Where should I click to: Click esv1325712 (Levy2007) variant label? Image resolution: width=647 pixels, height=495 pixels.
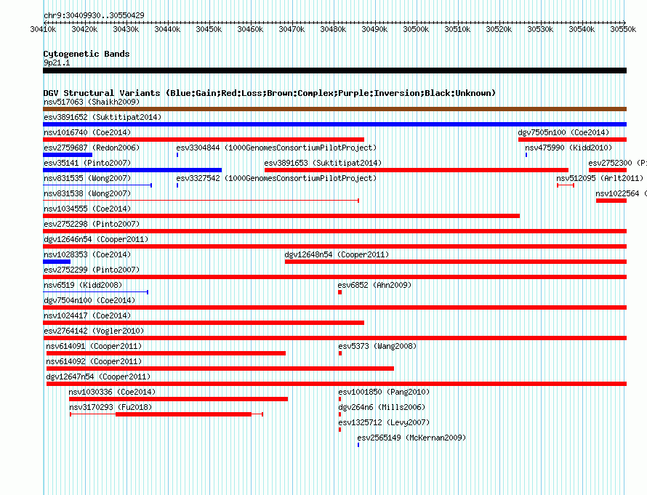[x=384, y=422]
